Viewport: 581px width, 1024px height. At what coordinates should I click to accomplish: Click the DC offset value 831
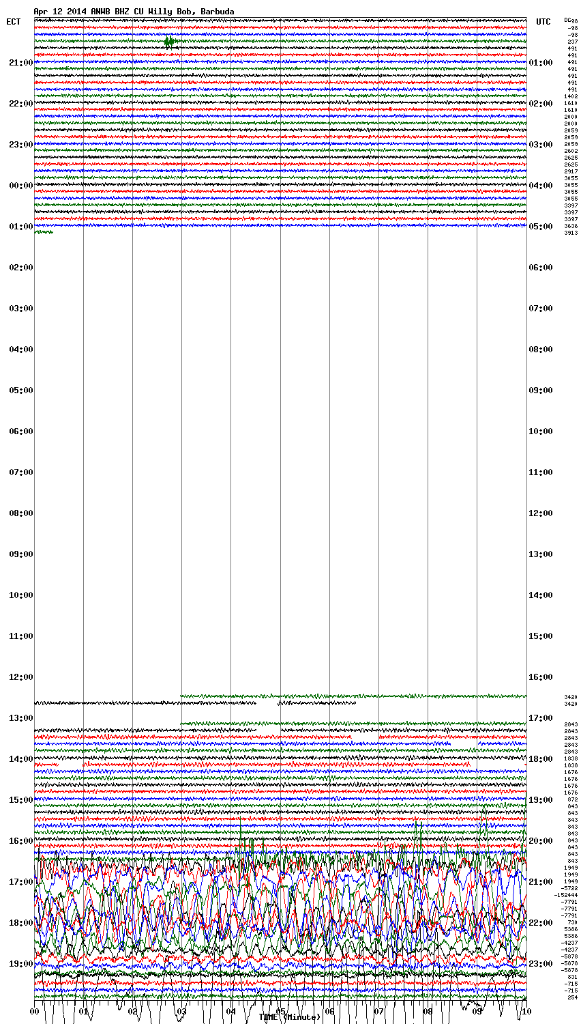pyautogui.click(x=573, y=977)
